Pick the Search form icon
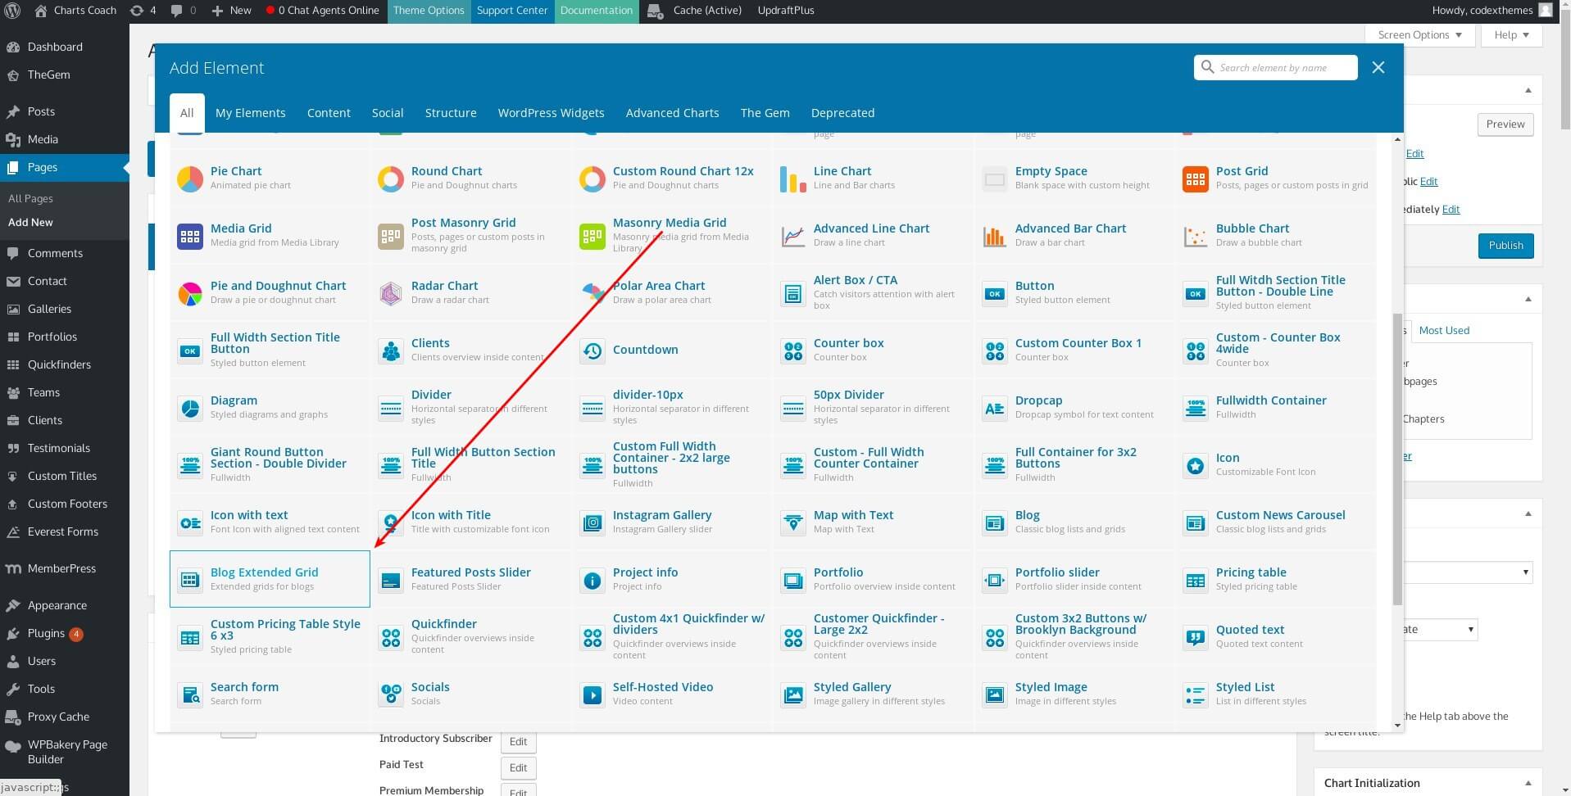1571x796 pixels. click(190, 694)
